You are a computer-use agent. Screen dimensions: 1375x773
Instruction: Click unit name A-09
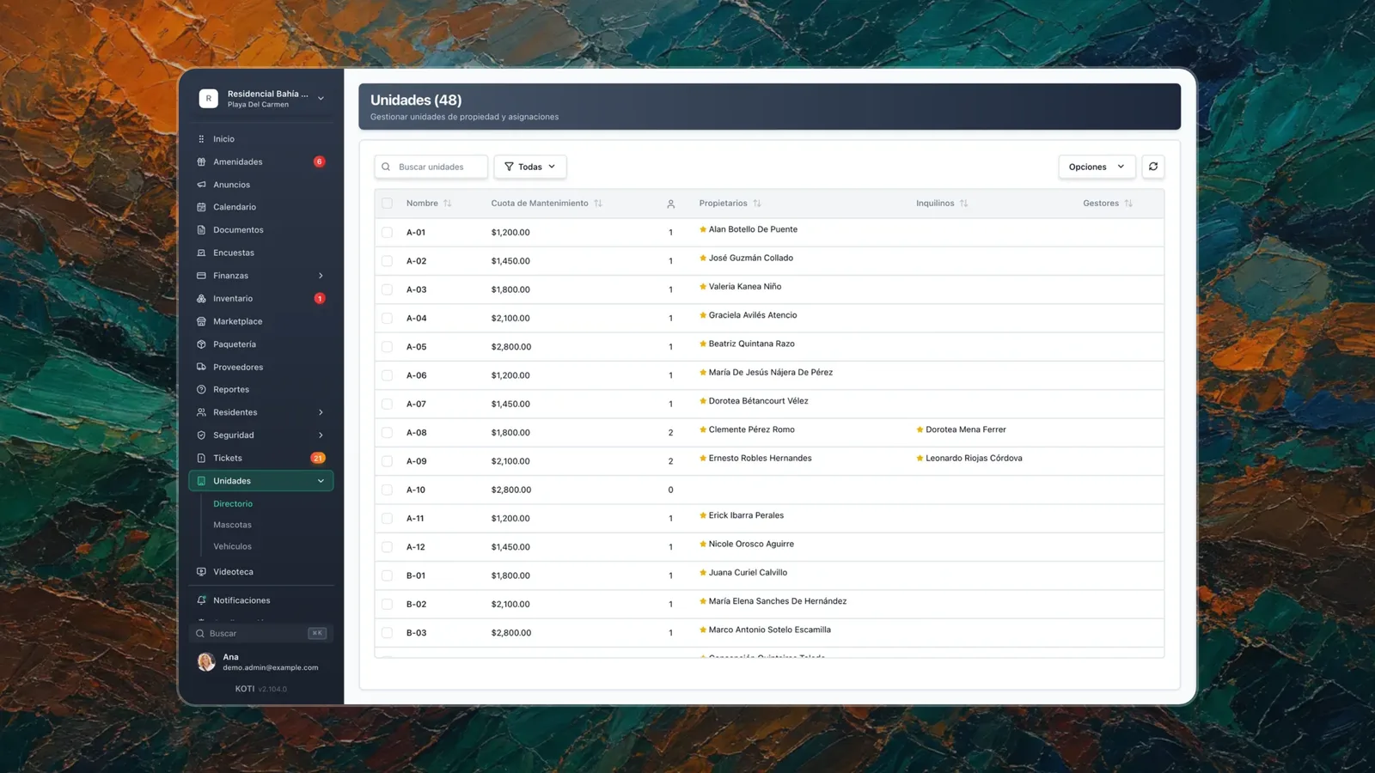[416, 461]
